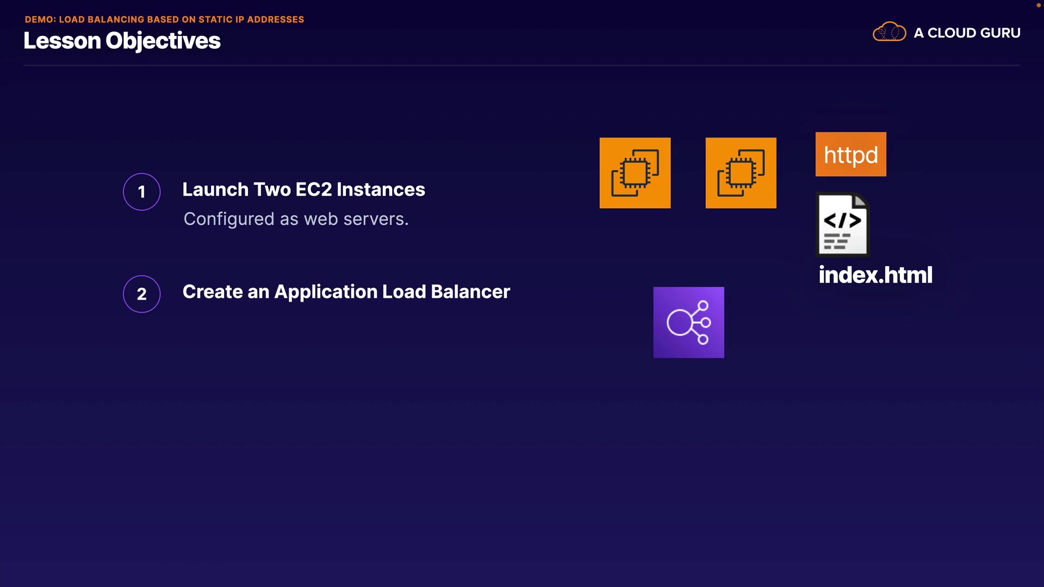Click the word EC2 in the first objective

click(313, 190)
